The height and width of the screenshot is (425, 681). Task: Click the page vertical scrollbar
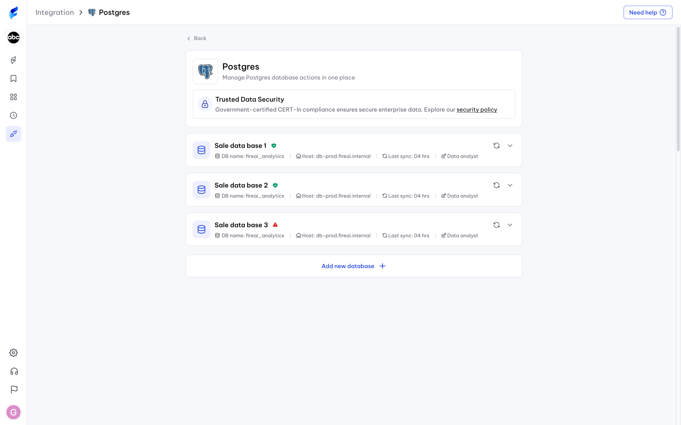(678, 89)
